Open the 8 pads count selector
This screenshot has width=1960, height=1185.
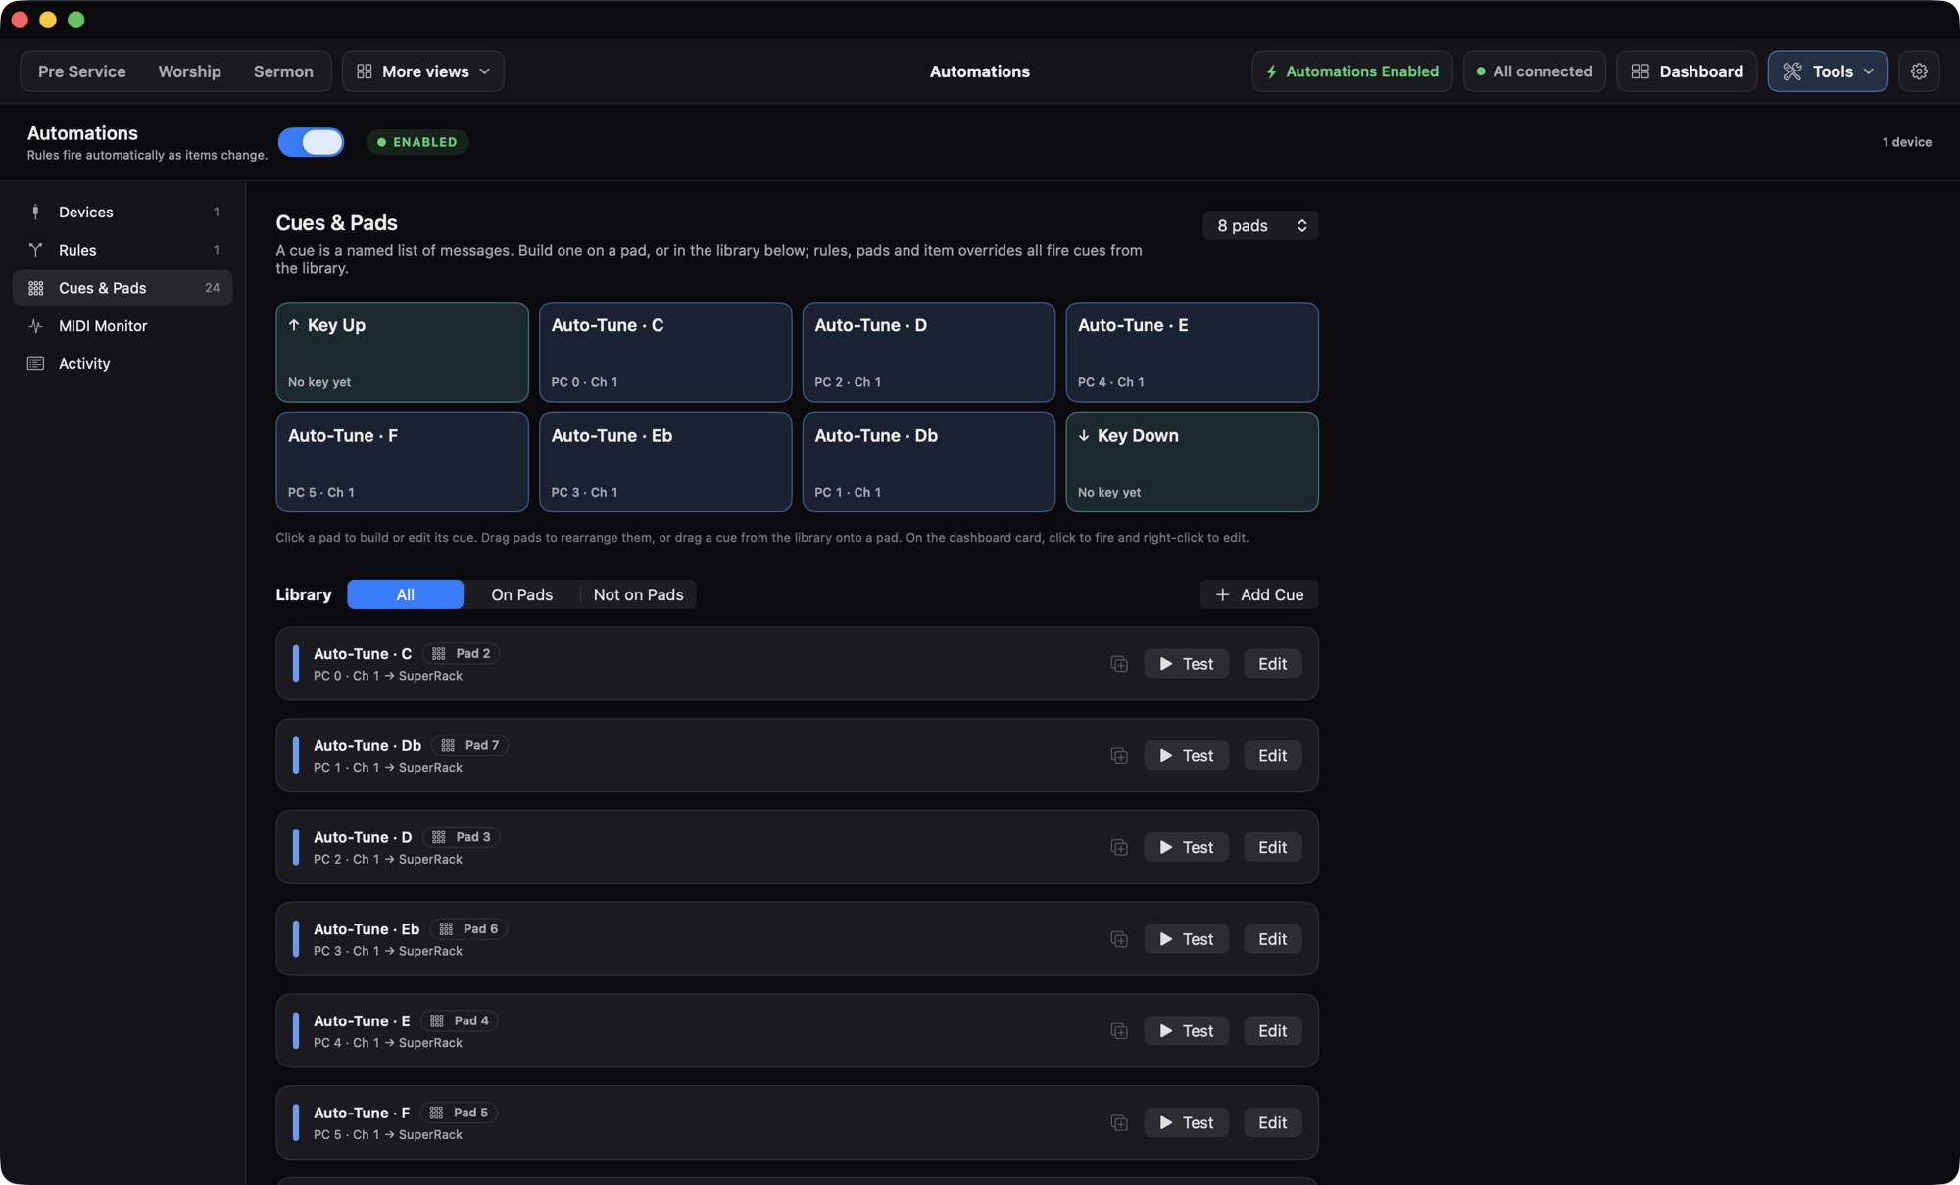pos(1260,225)
